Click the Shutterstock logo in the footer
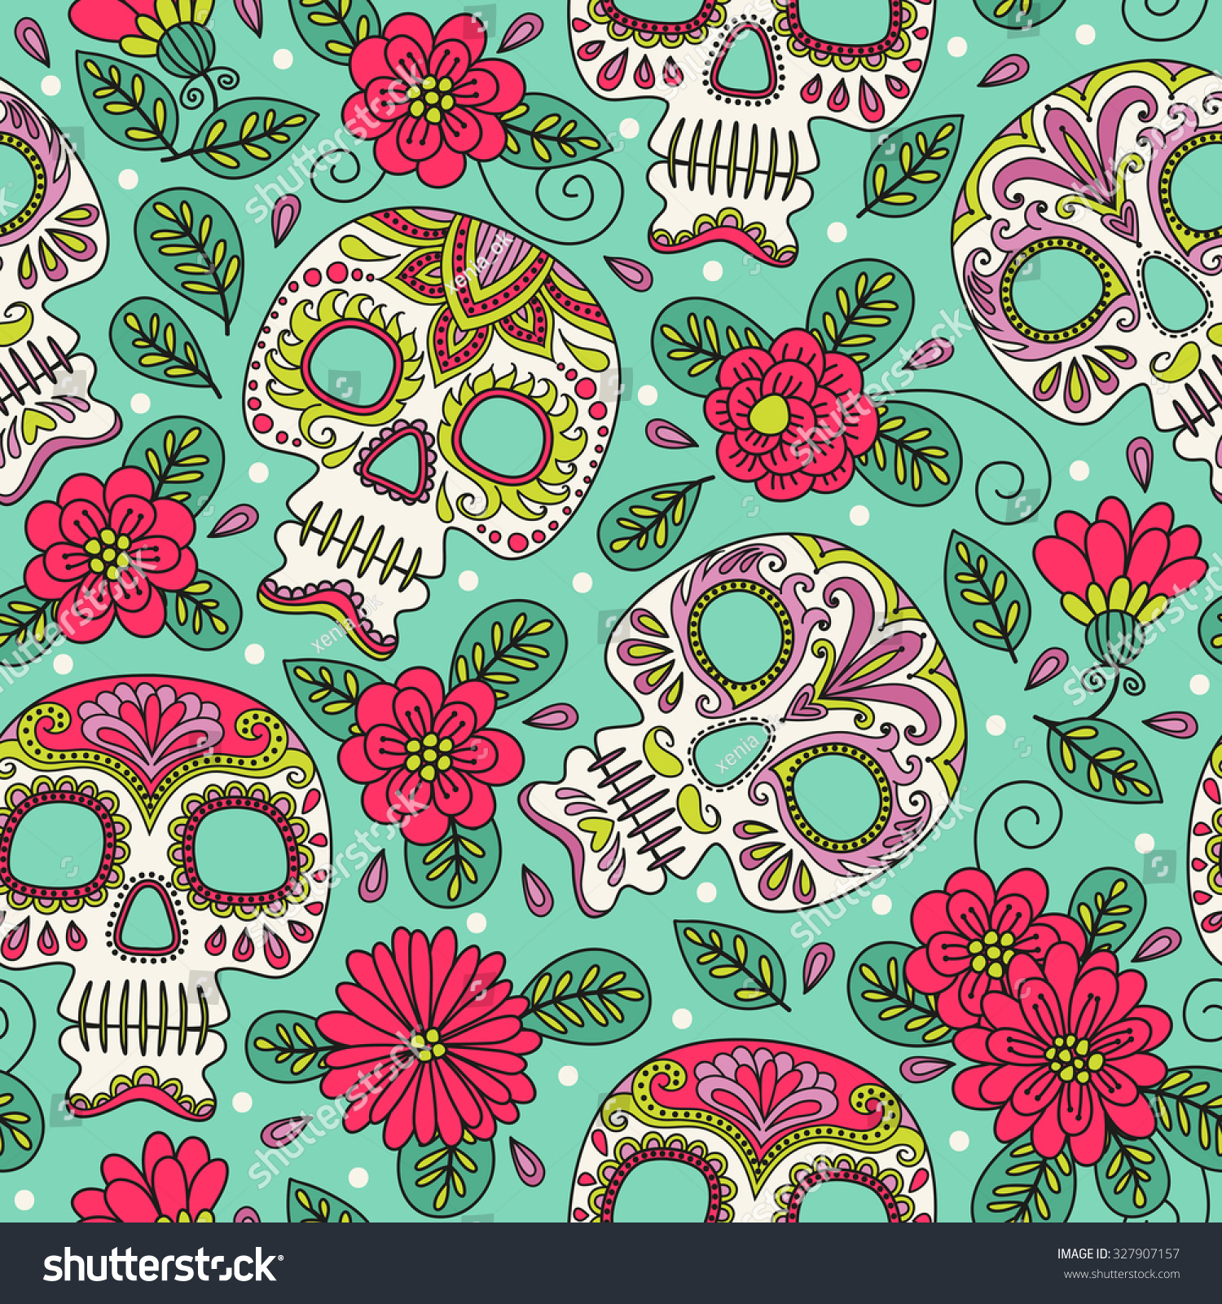 [161, 1266]
